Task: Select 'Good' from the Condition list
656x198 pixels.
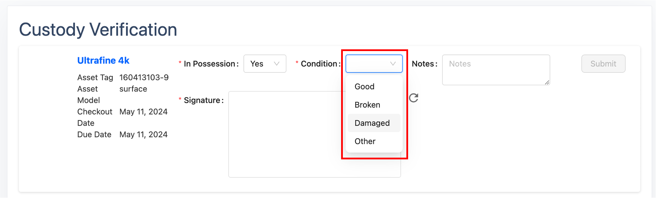Action: coord(365,87)
